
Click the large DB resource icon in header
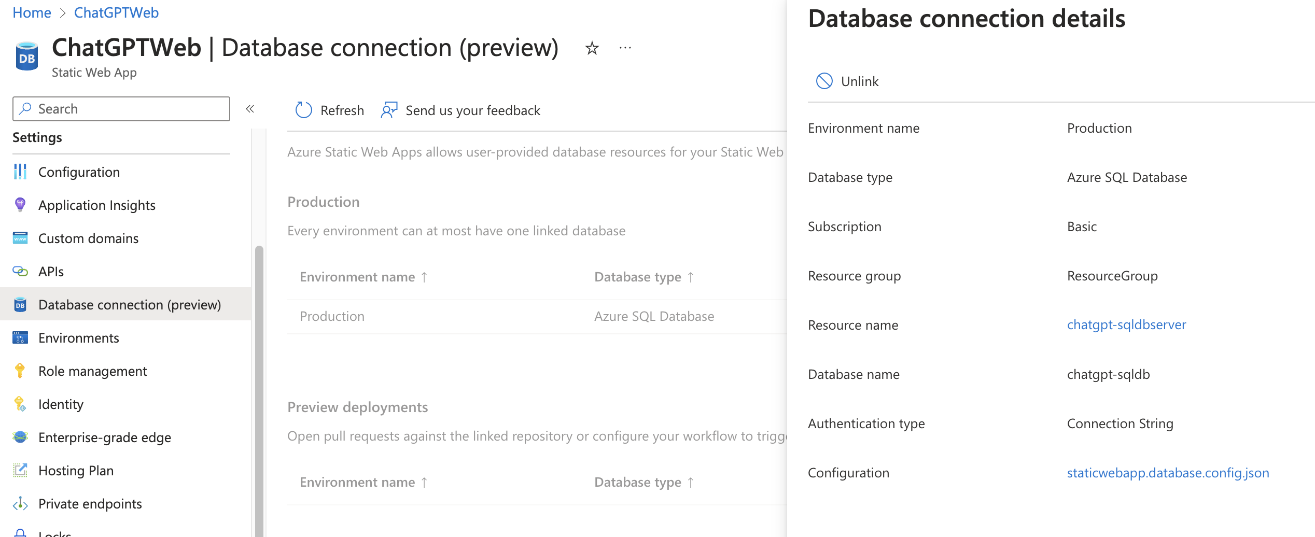point(27,56)
